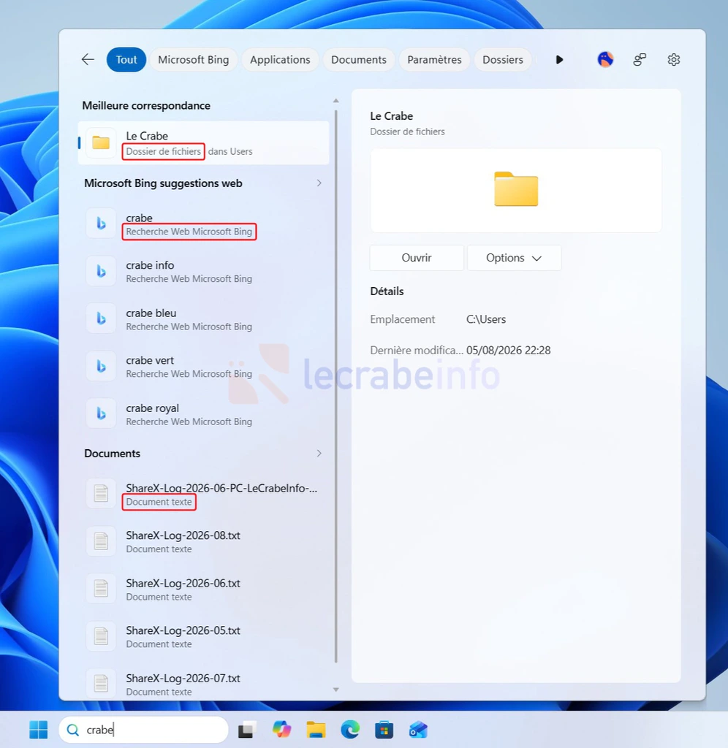Open Microsoft Store from taskbar
The image size is (728, 748).
384,730
